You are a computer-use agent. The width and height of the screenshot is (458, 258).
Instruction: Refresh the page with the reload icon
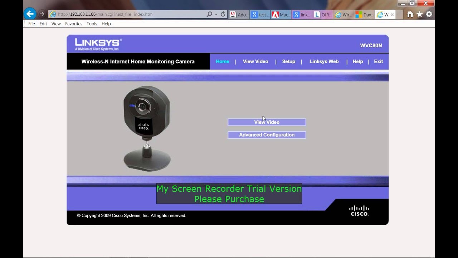coord(223,14)
